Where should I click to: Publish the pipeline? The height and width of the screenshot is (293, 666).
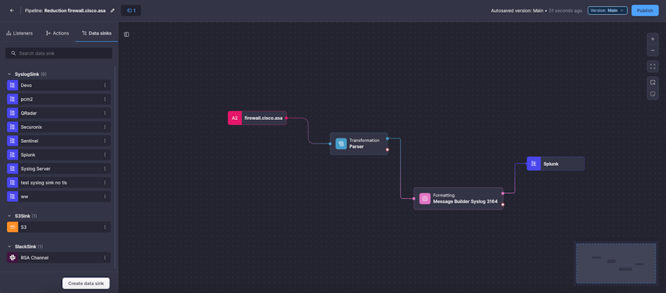pyautogui.click(x=645, y=10)
